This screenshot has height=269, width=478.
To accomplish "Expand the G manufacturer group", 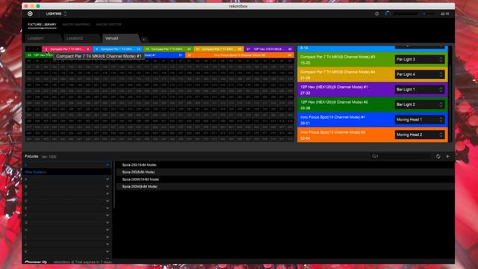I will 108,223.
